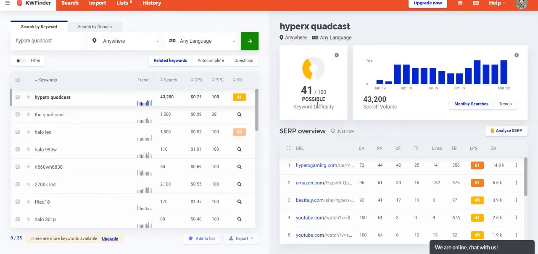Sort by Search column

tap(169, 80)
